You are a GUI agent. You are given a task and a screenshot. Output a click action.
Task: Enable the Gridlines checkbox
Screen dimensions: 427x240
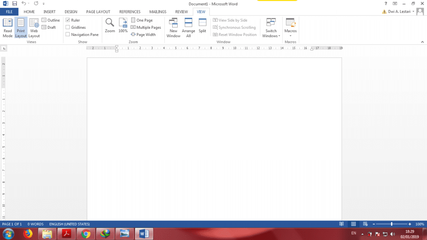pos(68,27)
